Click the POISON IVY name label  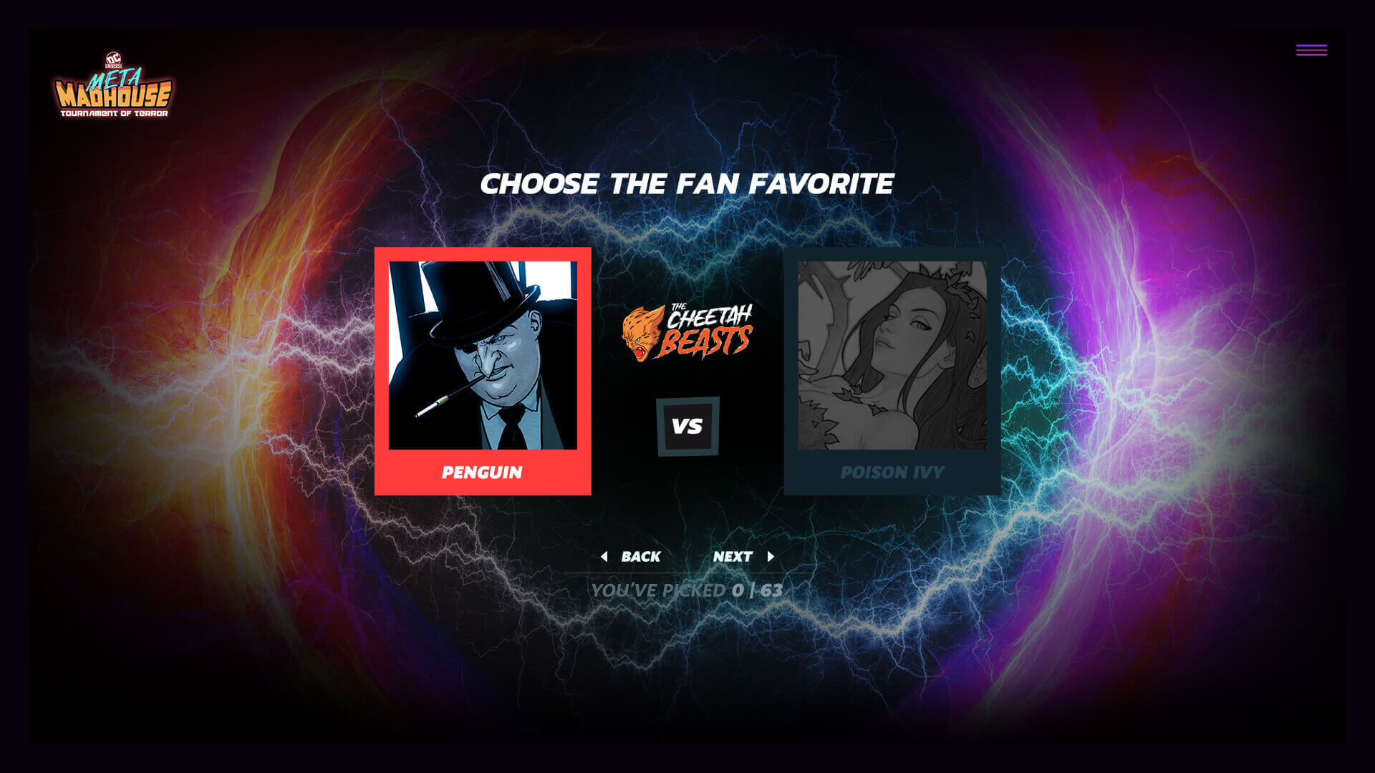tap(892, 472)
